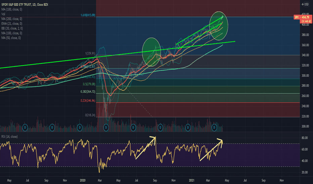Click the 240.00 price axis label

tap(305, 106)
